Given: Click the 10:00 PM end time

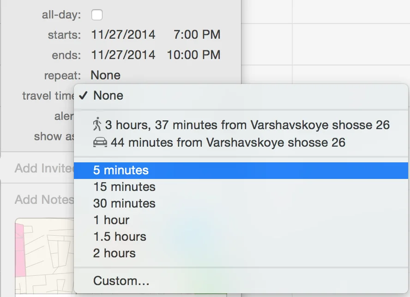Looking at the screenshot, I should [193, 55].
